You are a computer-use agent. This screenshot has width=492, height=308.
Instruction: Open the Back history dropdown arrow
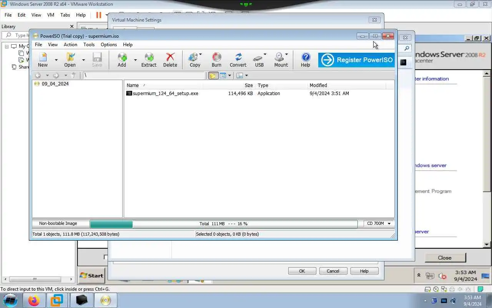[x=47, y=75]
